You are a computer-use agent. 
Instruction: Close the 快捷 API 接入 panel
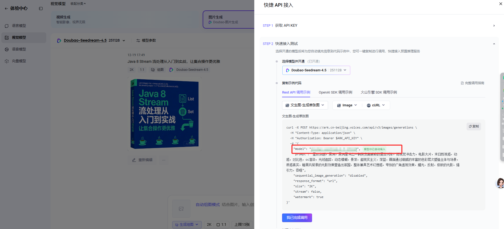click(x=501, y=4)
